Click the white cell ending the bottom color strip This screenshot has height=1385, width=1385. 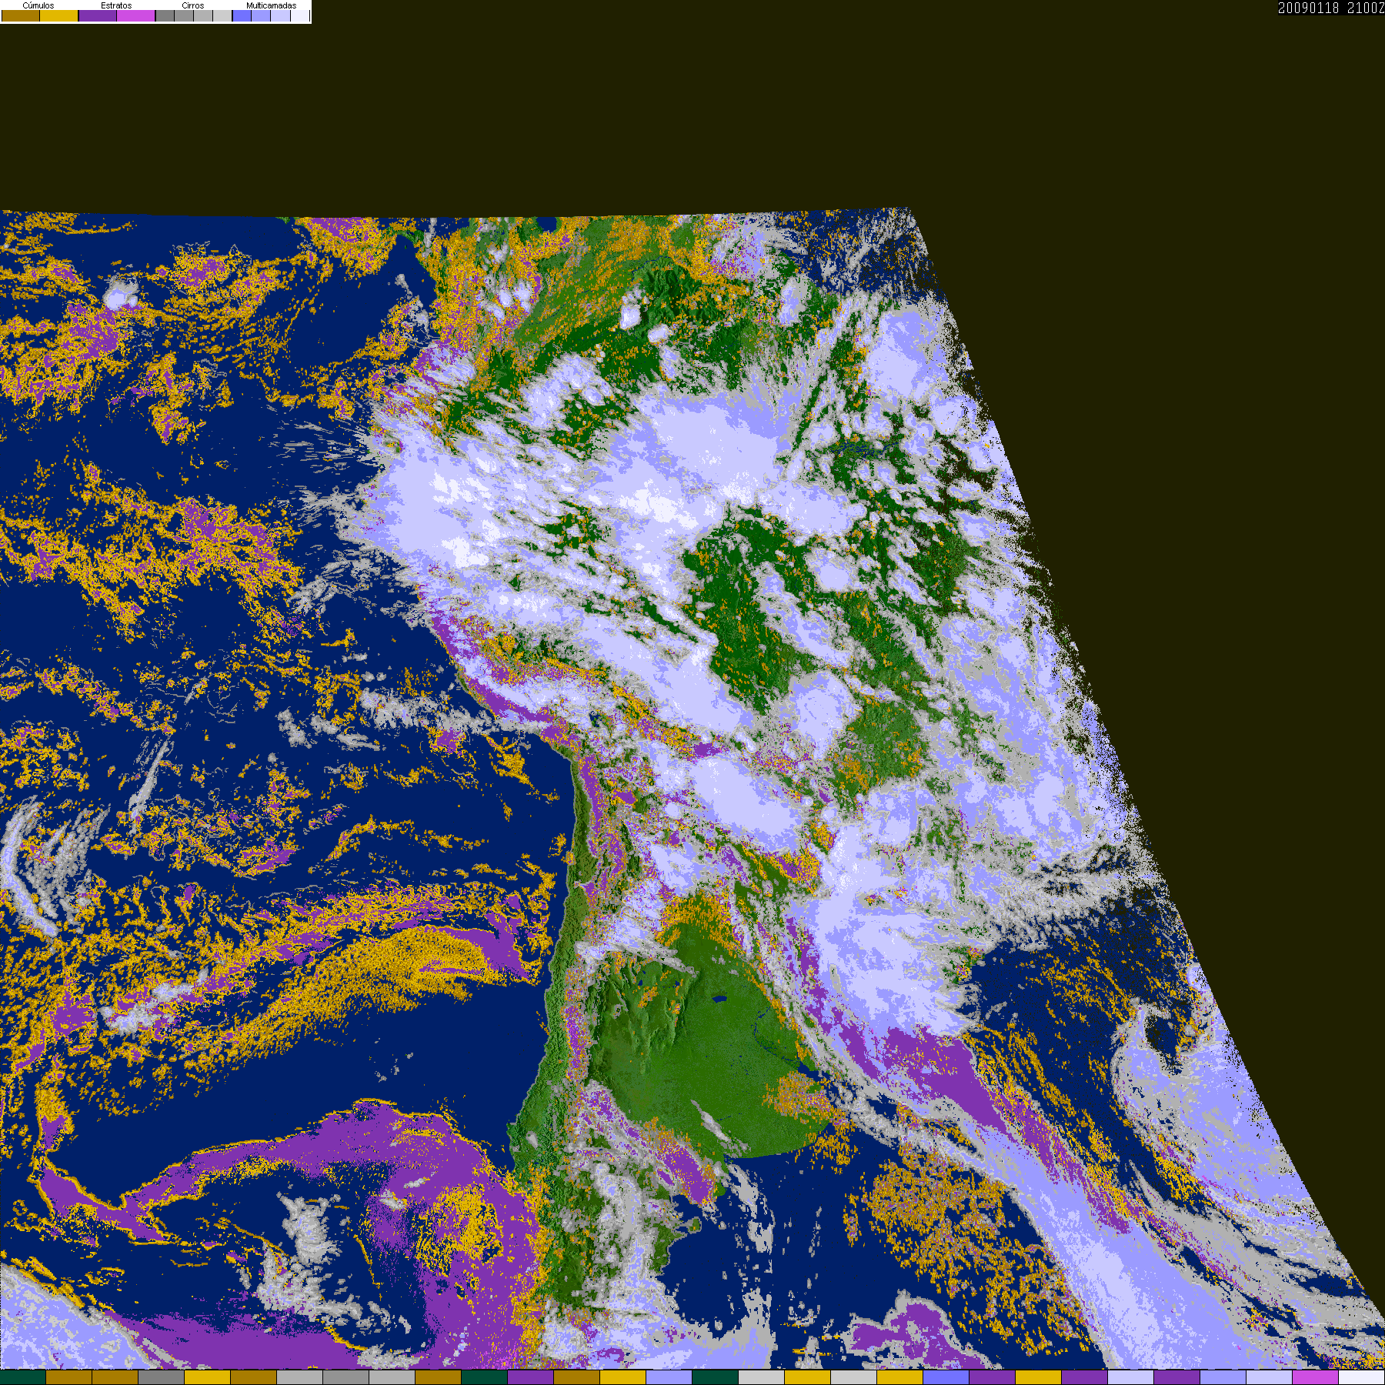click(x=1362, y=1377)
